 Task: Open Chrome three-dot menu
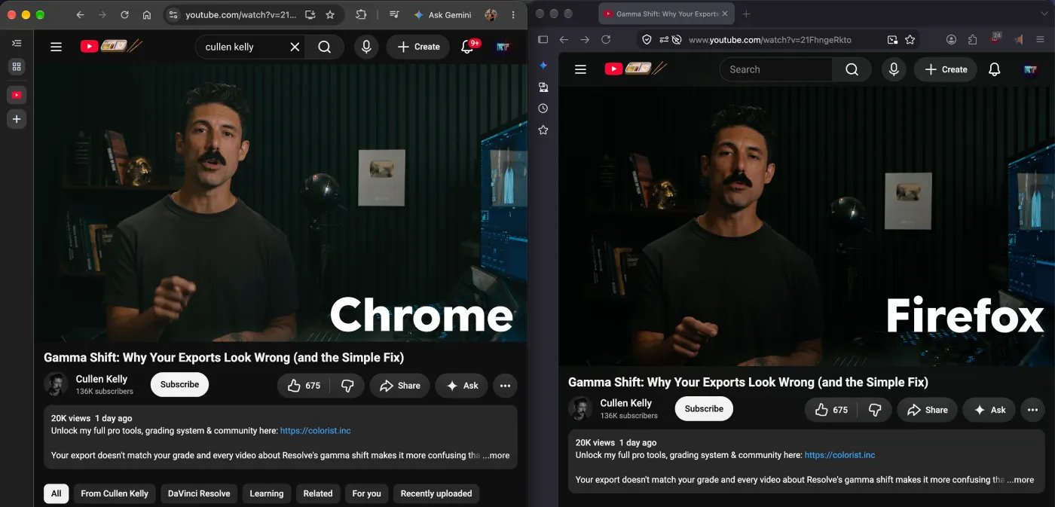click(x=514, y=14)
